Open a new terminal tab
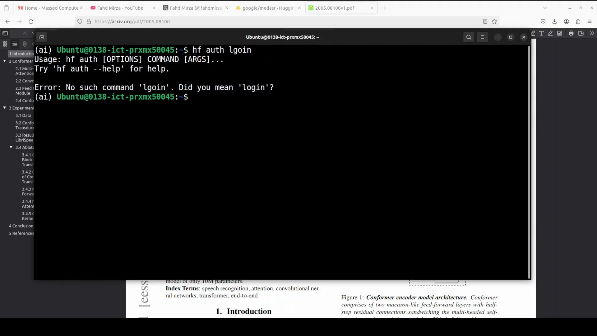This screenshot has height=336, width=597. [x=42, y=37]
